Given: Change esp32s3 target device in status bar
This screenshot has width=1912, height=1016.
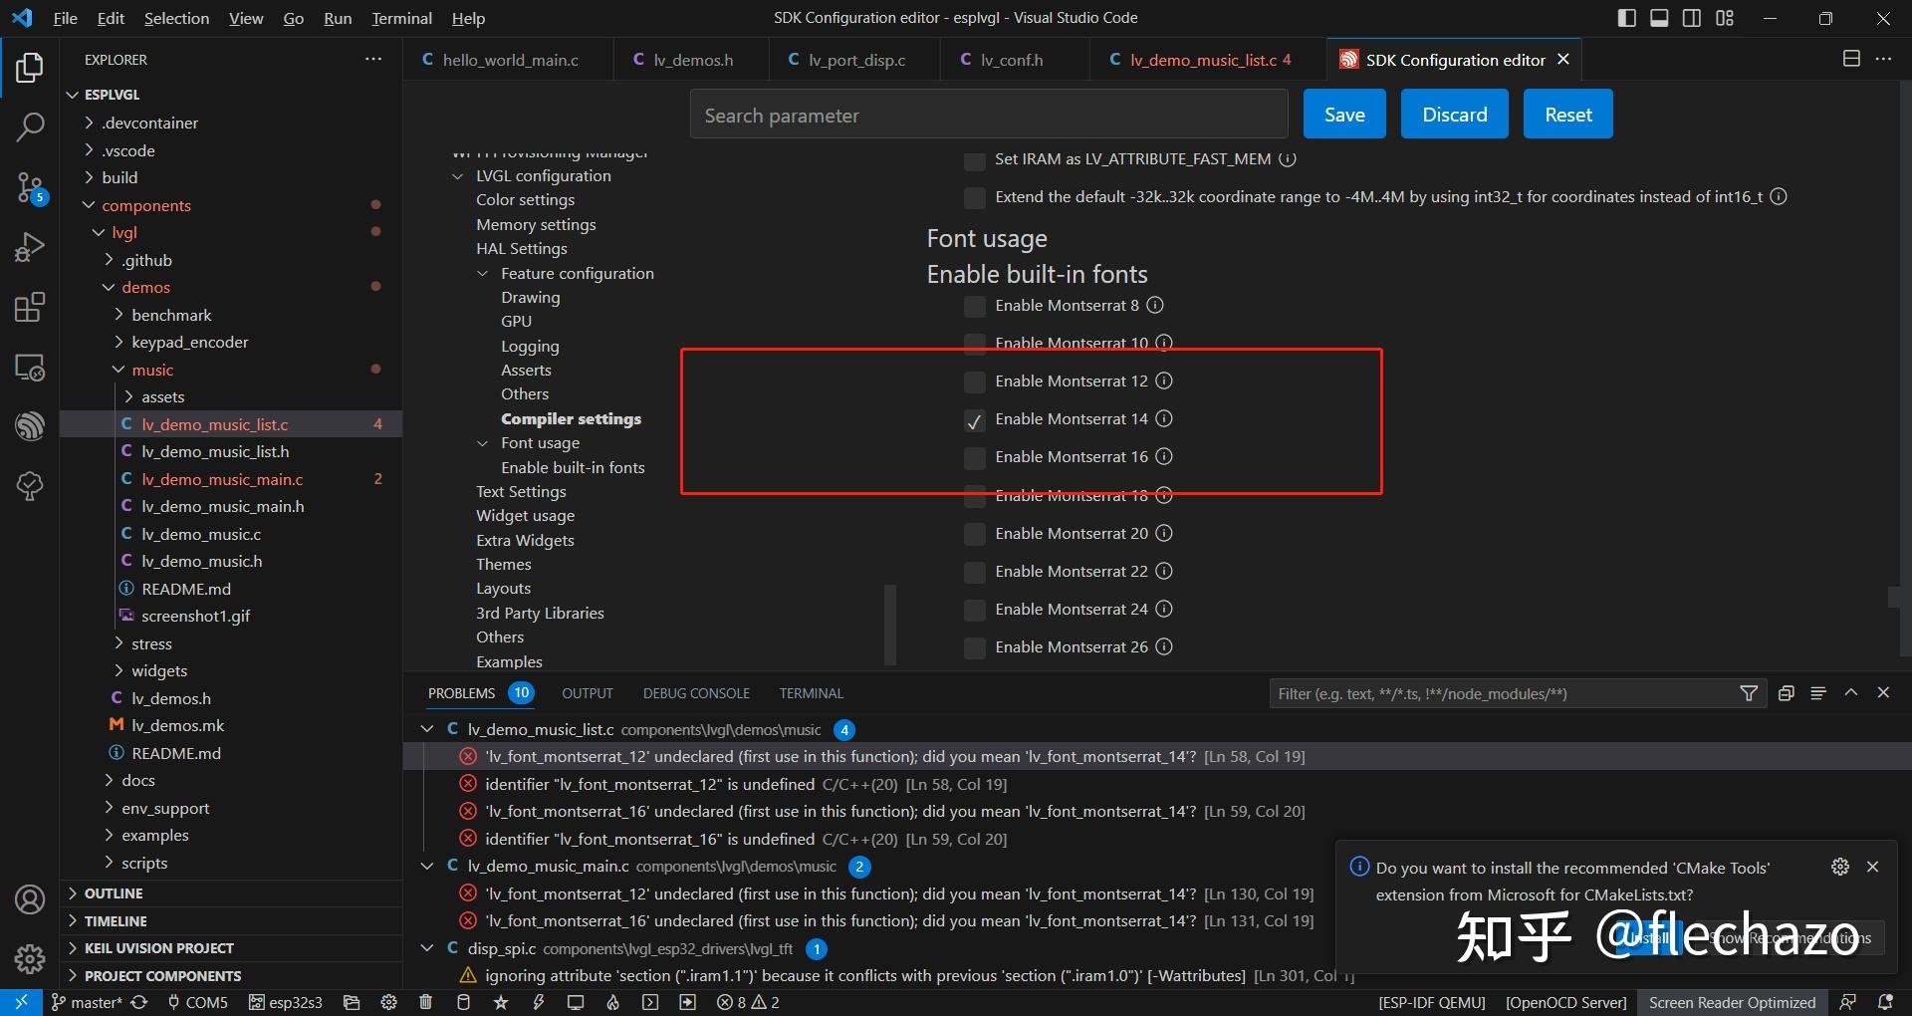Looking at the screenshot, I should pyautogui.click(x=285, y=1002).
